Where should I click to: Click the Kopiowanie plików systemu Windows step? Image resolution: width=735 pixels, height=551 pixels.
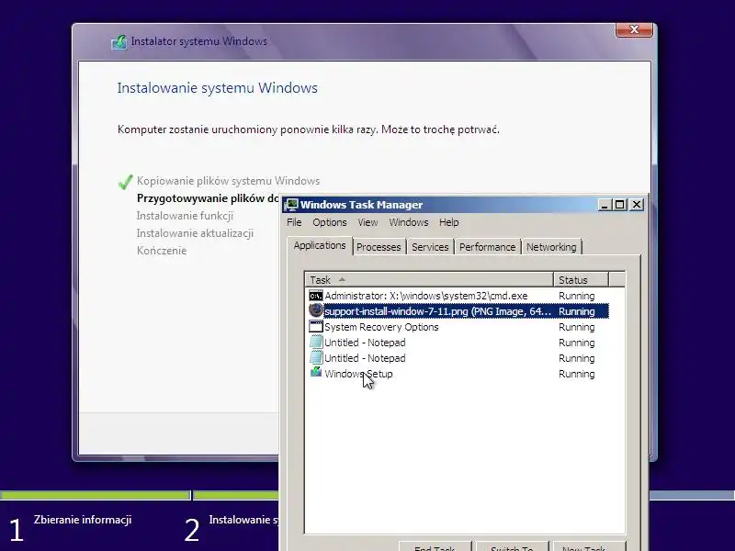228,181
